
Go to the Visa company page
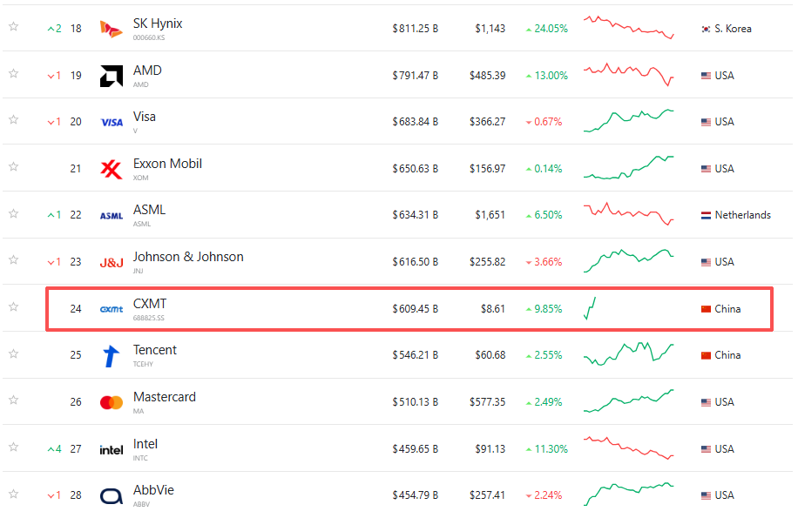point(144,117)
